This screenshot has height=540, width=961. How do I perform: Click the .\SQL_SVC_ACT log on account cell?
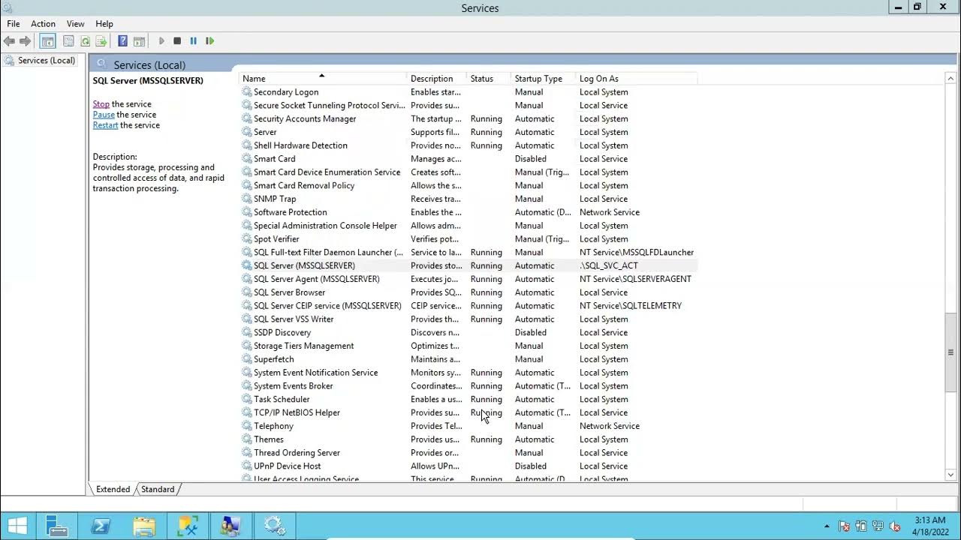click(x=609, y=265)
